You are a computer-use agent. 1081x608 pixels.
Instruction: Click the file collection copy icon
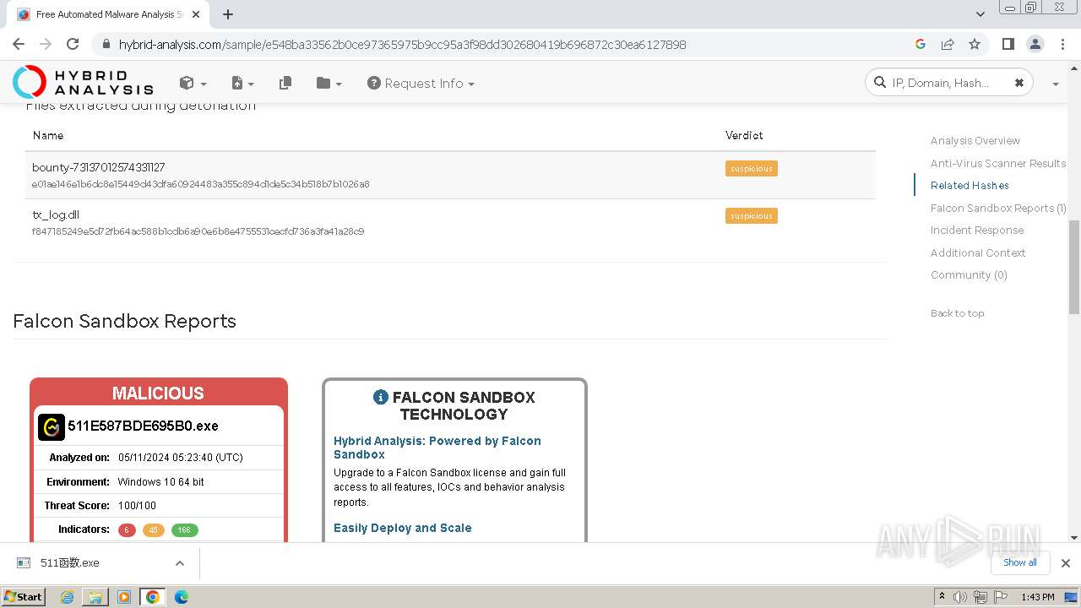pyautogui.click(x=285, y=83)
